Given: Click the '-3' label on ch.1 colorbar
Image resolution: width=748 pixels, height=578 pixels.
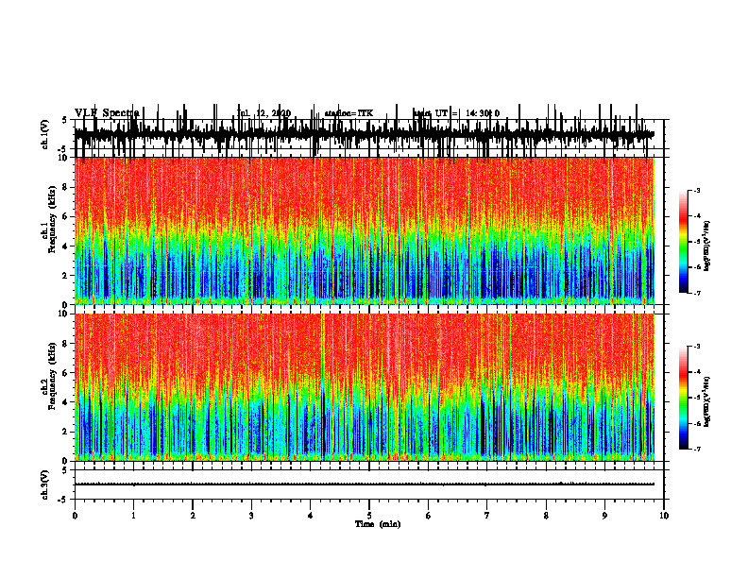Looking at the screenshot, I should [x=696, y=190].
